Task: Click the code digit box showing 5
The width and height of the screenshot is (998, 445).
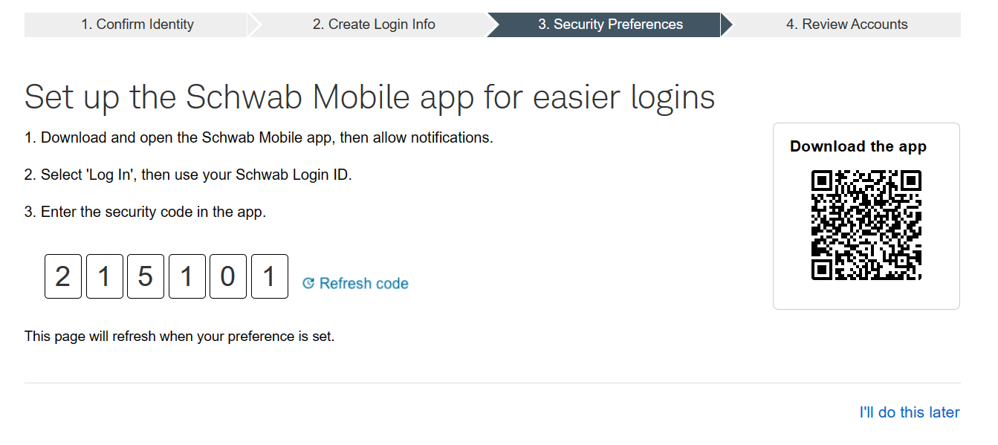Action: (146, 276)
